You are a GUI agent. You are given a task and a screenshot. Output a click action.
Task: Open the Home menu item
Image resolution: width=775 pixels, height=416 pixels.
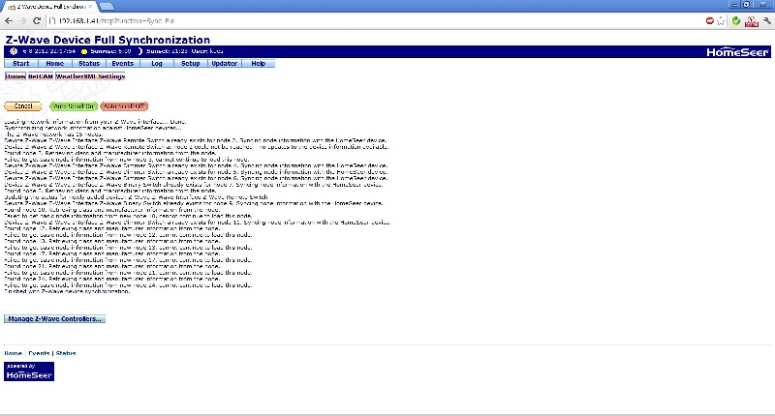pyautogui.click(x=55, y=63)
